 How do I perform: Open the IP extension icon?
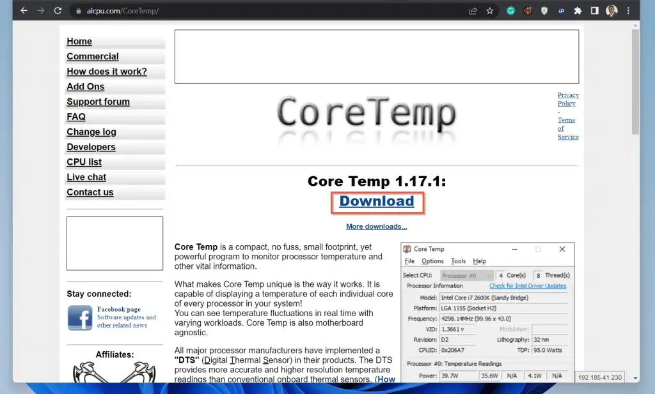560,10
